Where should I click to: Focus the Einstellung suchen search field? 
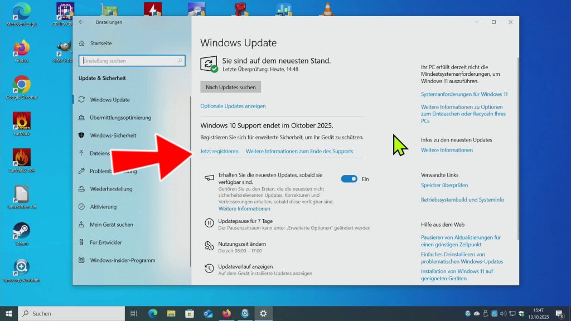coord(132,61)
